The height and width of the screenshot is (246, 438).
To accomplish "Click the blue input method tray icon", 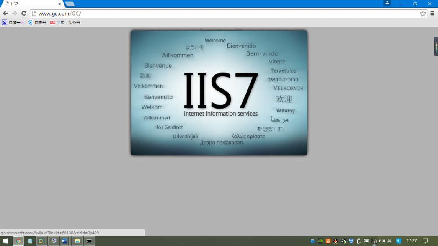I will (399, 241).
